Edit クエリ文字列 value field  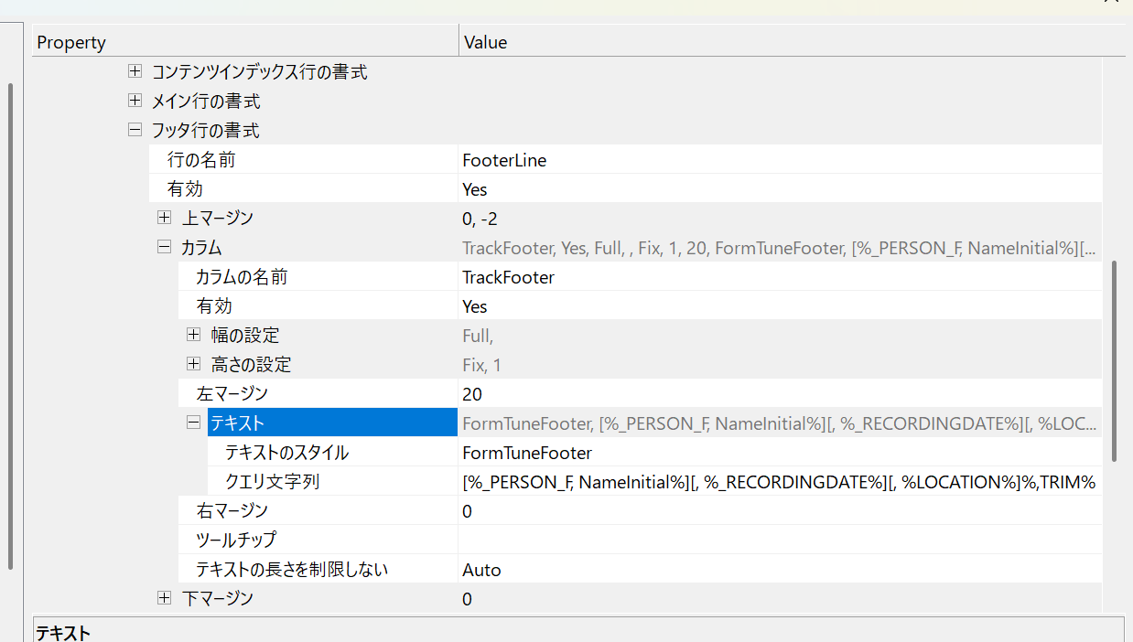(x=778, y=482)
